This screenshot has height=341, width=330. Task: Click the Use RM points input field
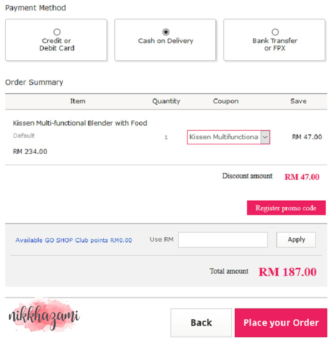point(223,240)
